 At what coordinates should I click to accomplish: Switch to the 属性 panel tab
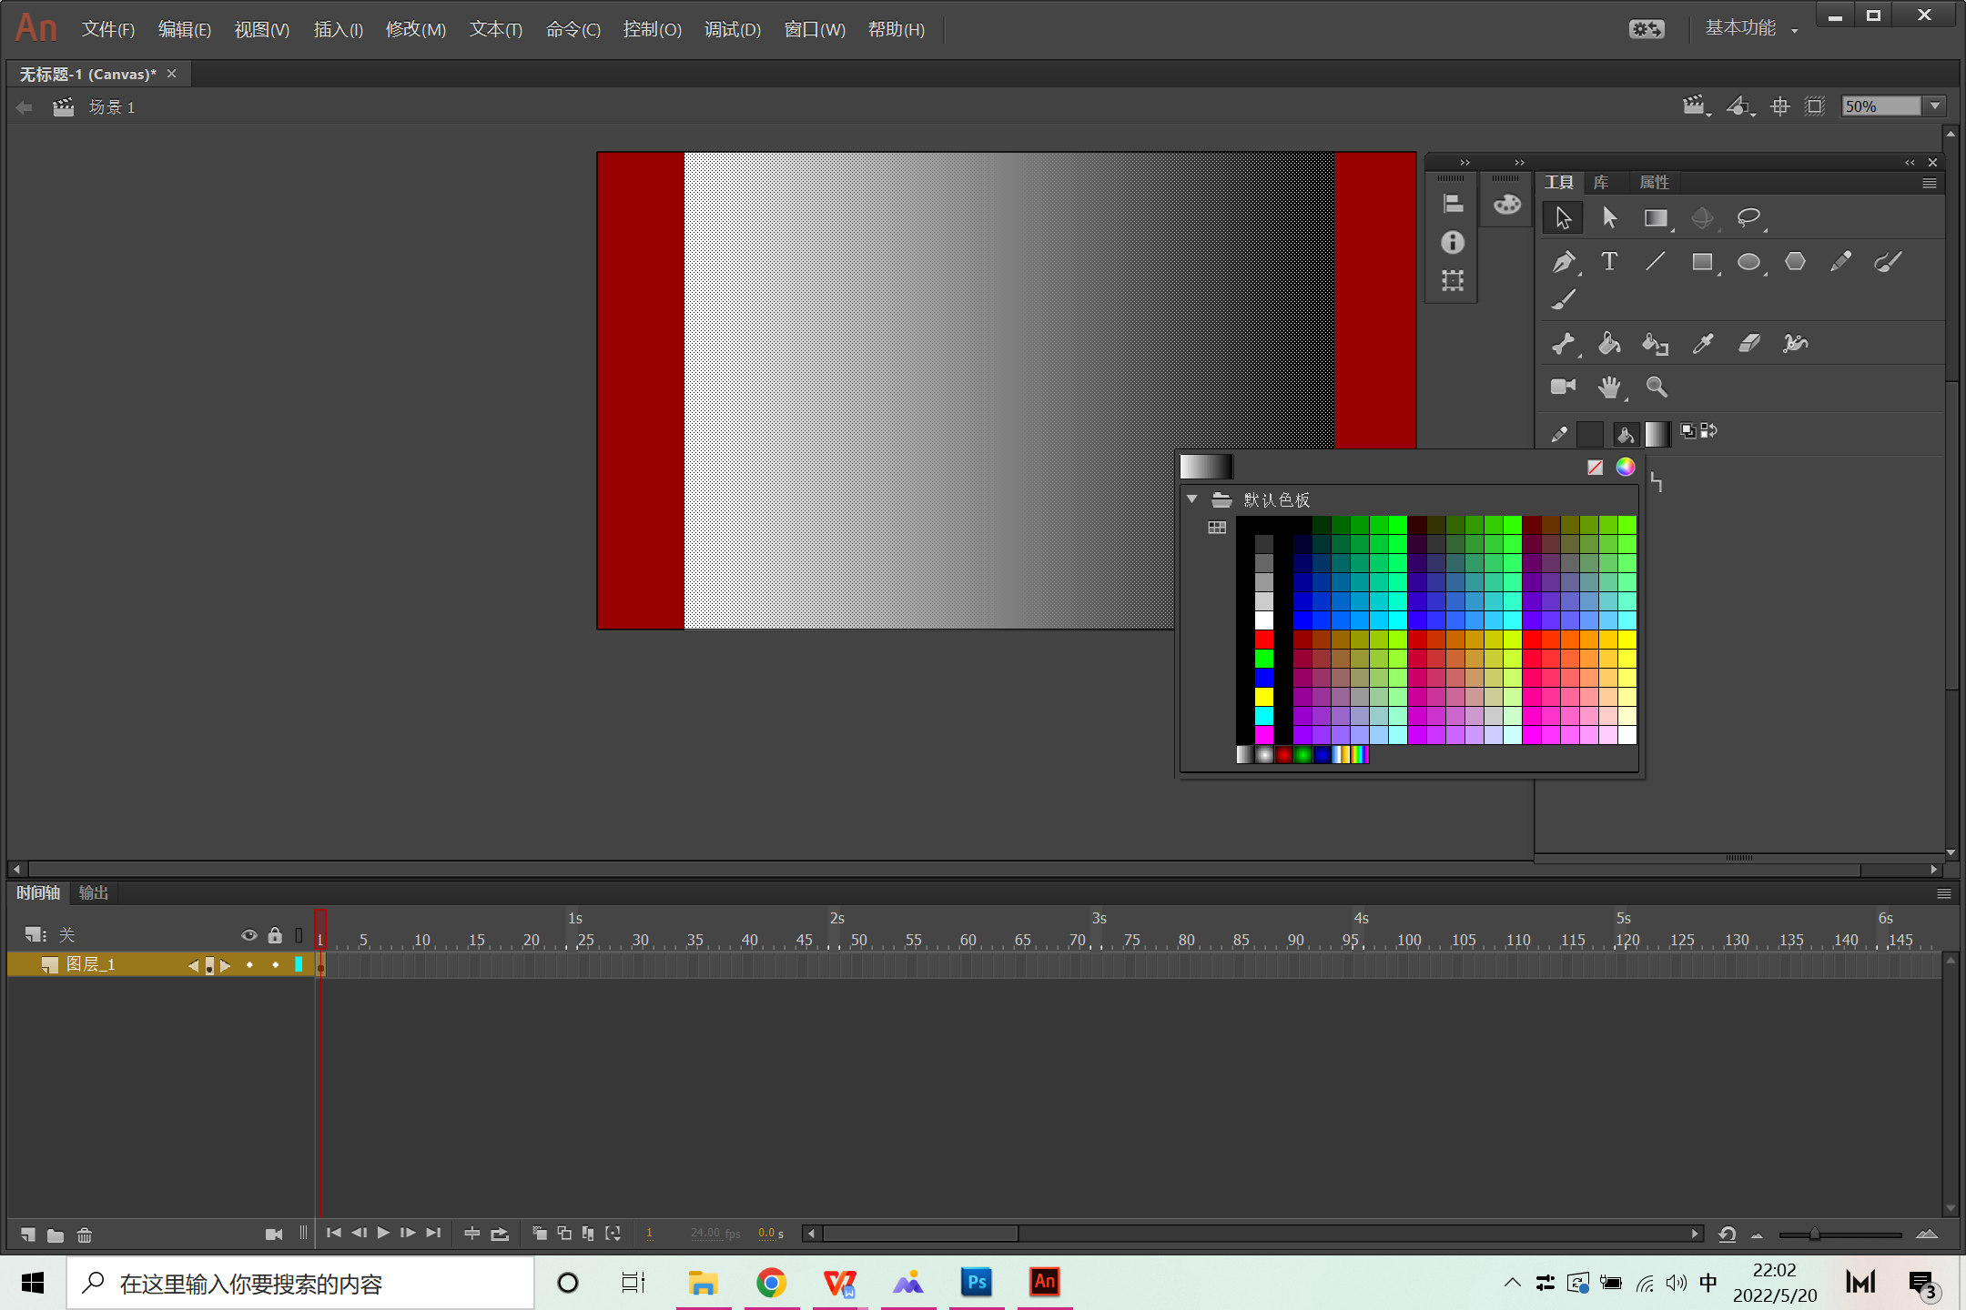tap(1653, 182)
